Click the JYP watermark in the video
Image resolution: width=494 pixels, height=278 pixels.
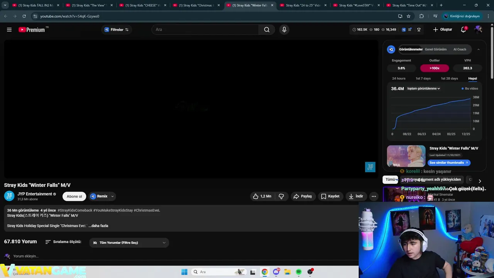[370, 167]
